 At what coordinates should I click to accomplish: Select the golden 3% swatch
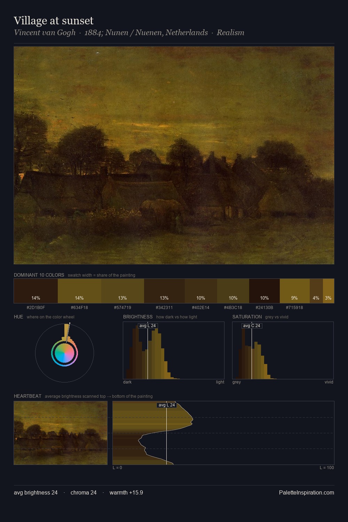point(329,291)
